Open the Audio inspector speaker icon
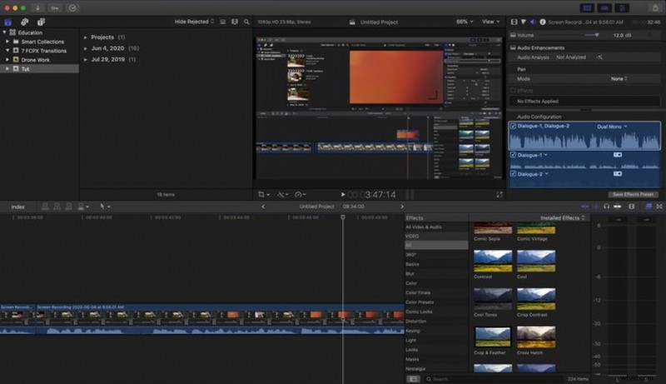Screen dimensions: 666x384 point(533,22)
